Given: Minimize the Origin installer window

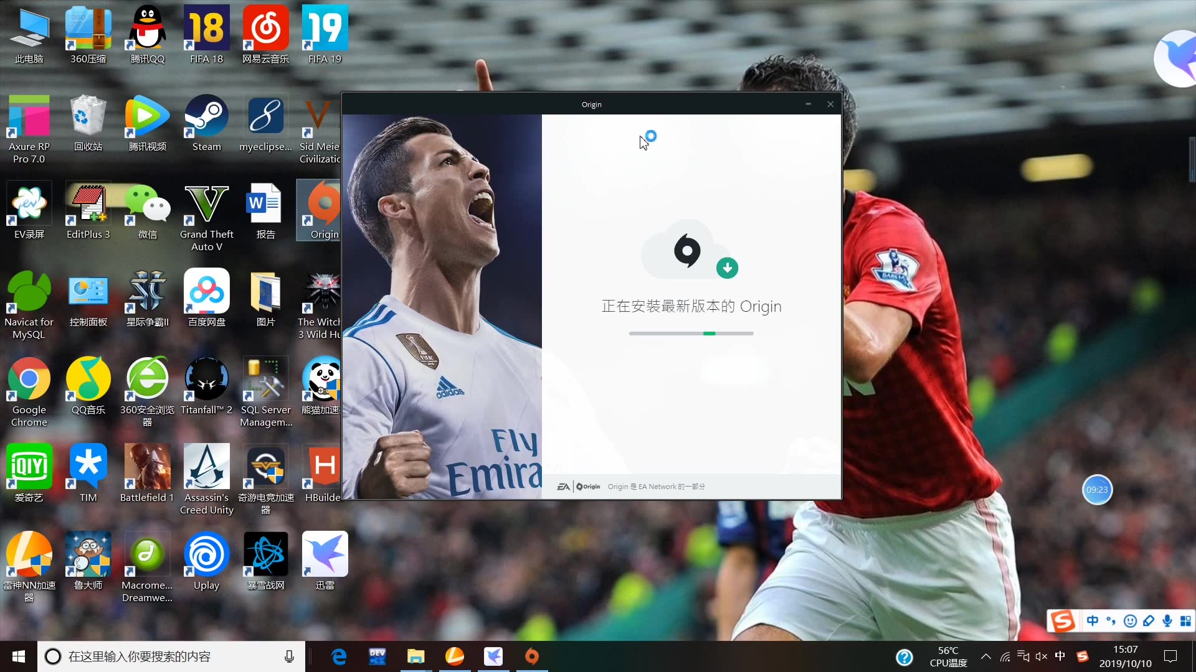Looking at the screenshot, I should 808,104.
